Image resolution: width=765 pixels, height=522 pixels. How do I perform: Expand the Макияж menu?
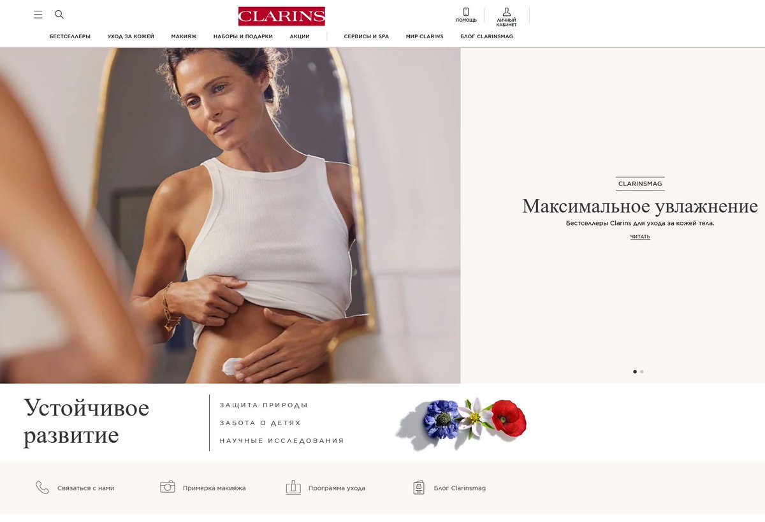pyautogui.click(x=184, y=36)
